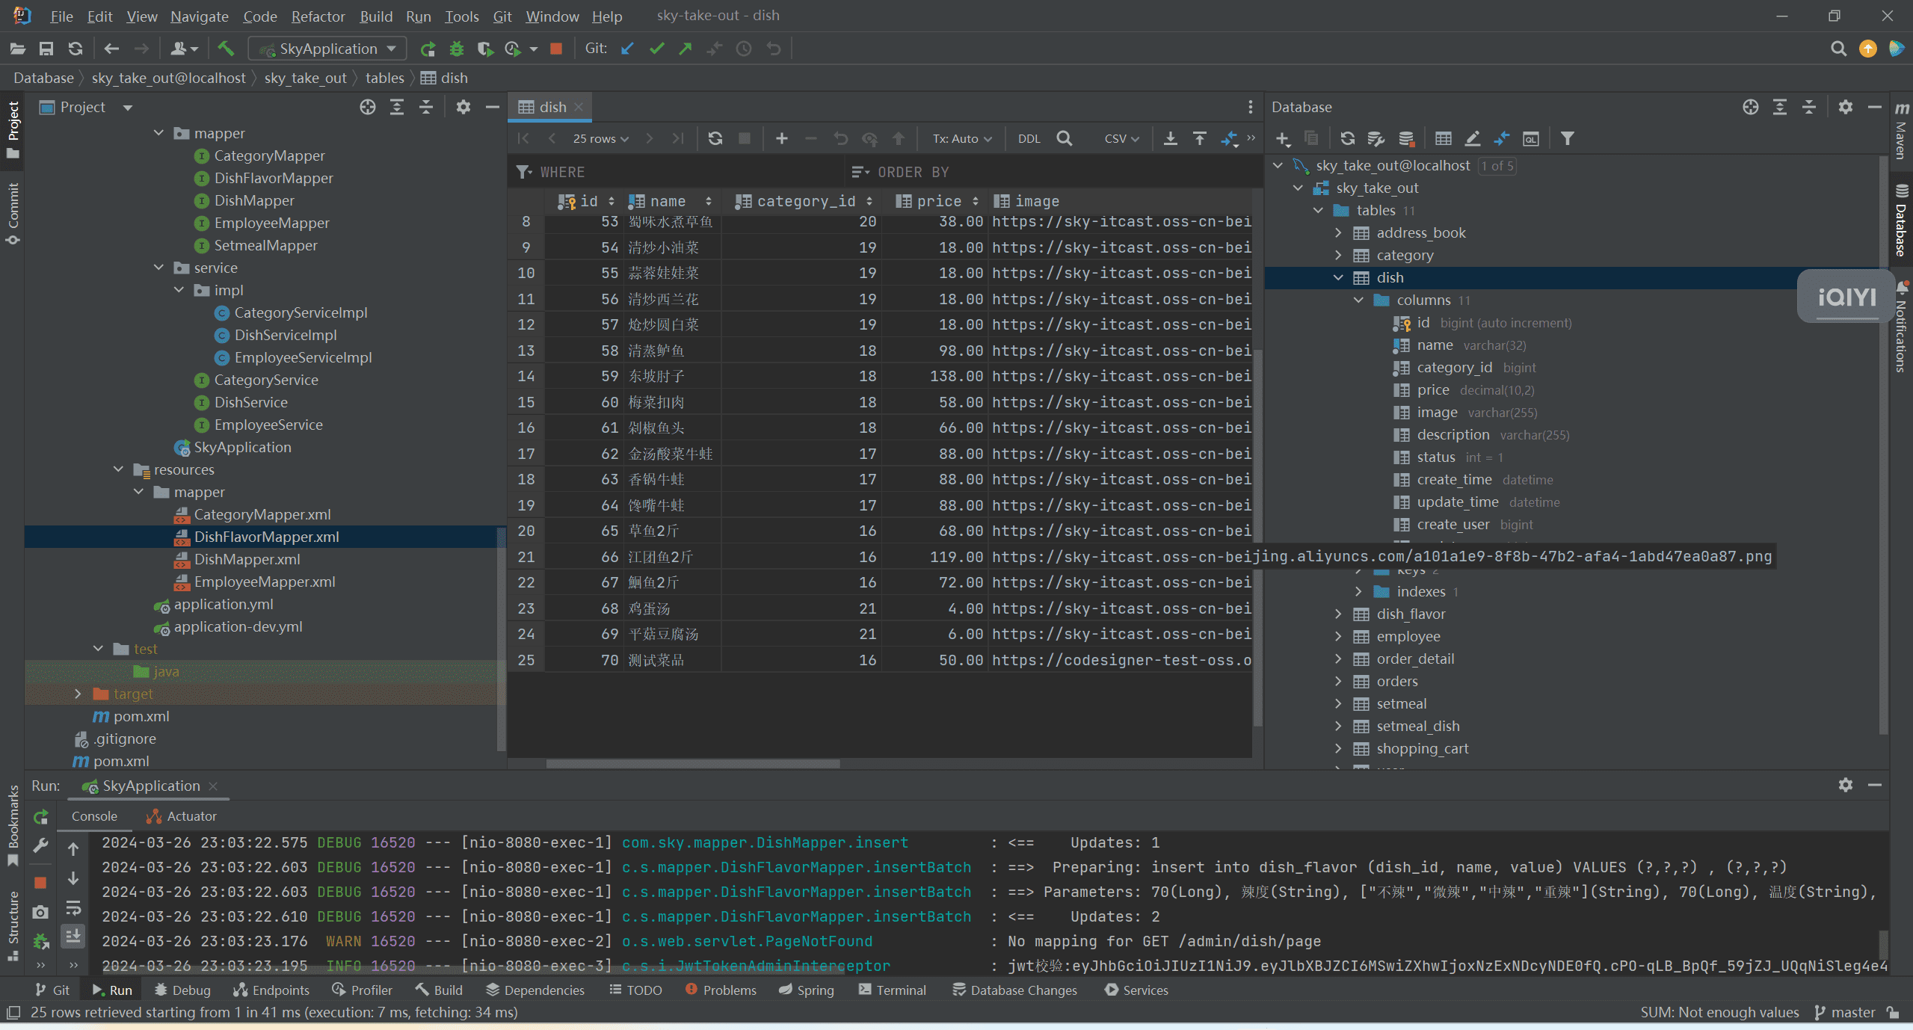
Task: Sort by price column header
Action: click(x=937, y=201)
